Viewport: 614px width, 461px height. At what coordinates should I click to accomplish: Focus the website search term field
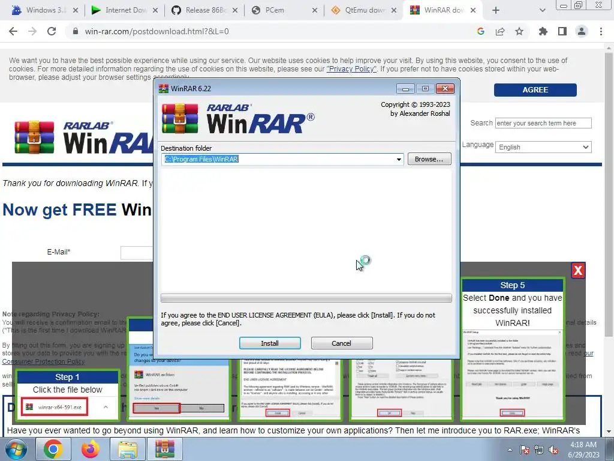(543, 123)
